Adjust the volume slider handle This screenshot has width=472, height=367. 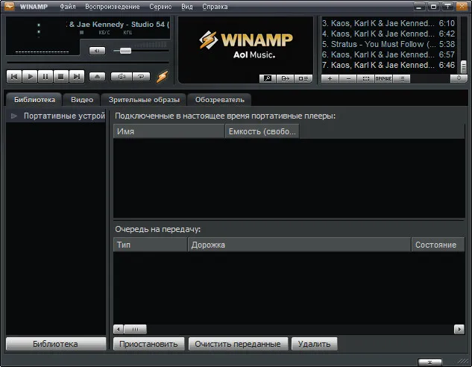(125, 51)
